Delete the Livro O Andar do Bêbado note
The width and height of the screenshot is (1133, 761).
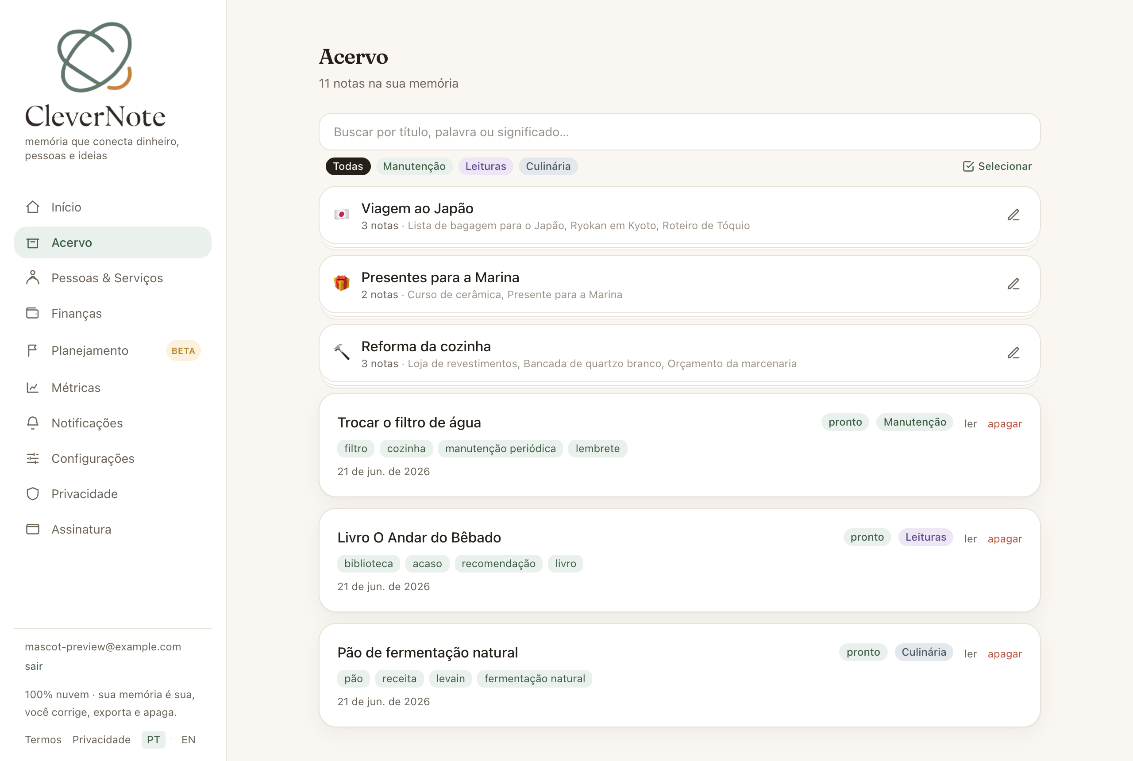[x=1004, y=539]
